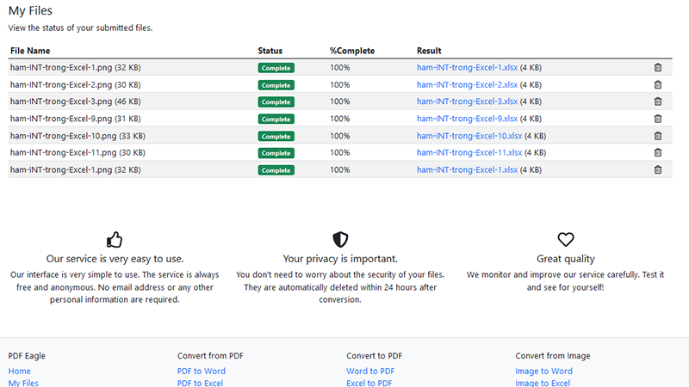Download the ham-INT-trong-Excel-9.xlsx file
Viewport: 689px width, 387px height.
467,119
